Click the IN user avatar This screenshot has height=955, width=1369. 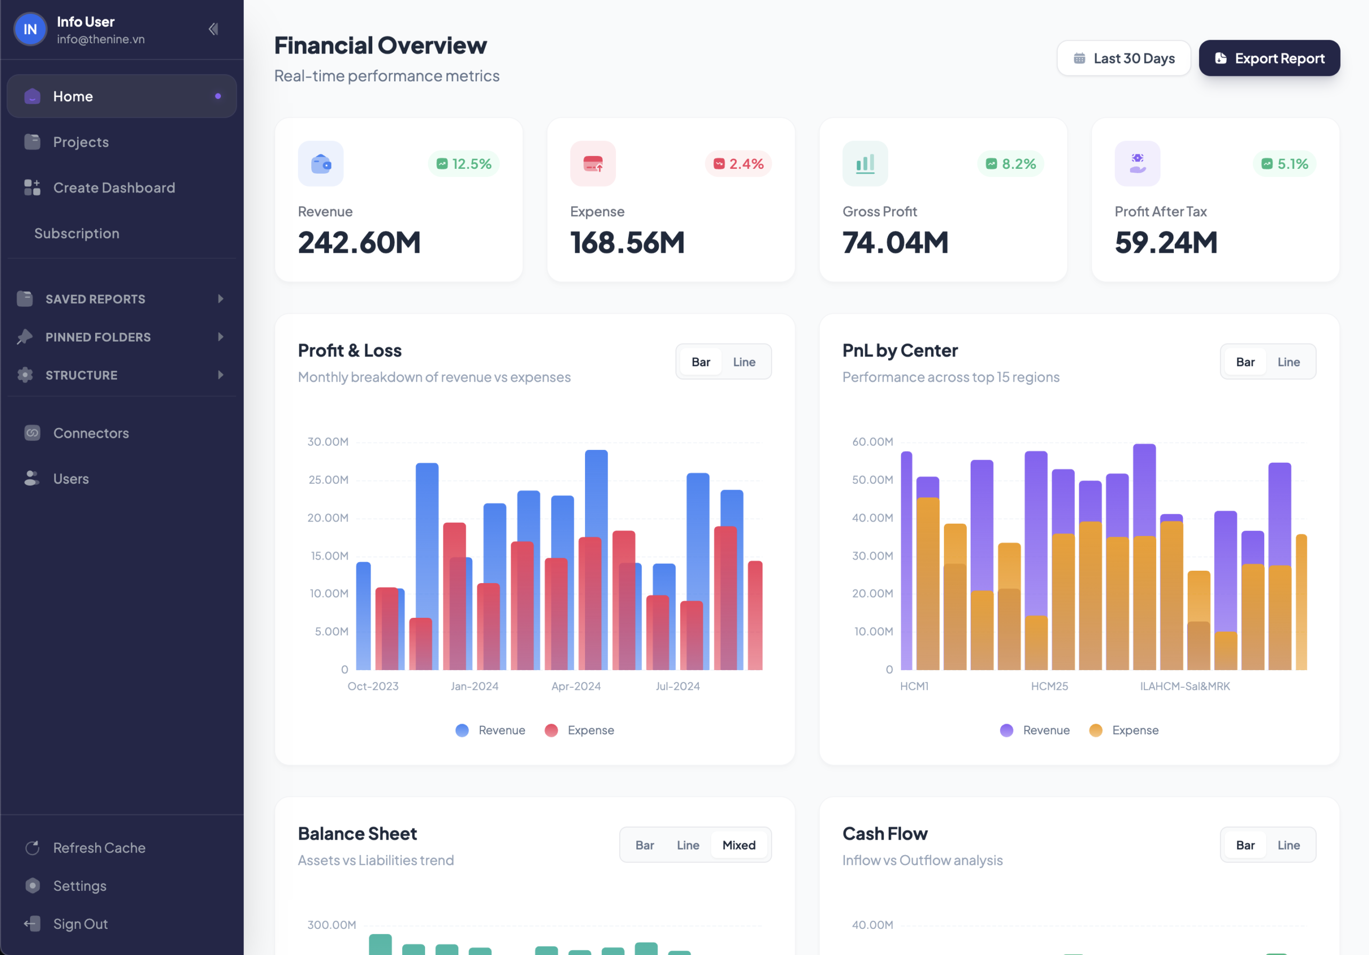(30, 29)
